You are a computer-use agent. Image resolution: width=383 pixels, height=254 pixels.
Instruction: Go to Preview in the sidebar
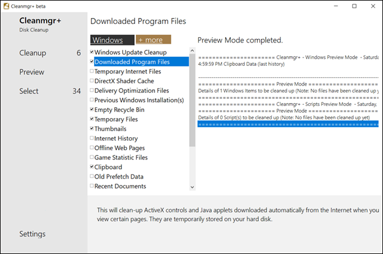[32, 72]
